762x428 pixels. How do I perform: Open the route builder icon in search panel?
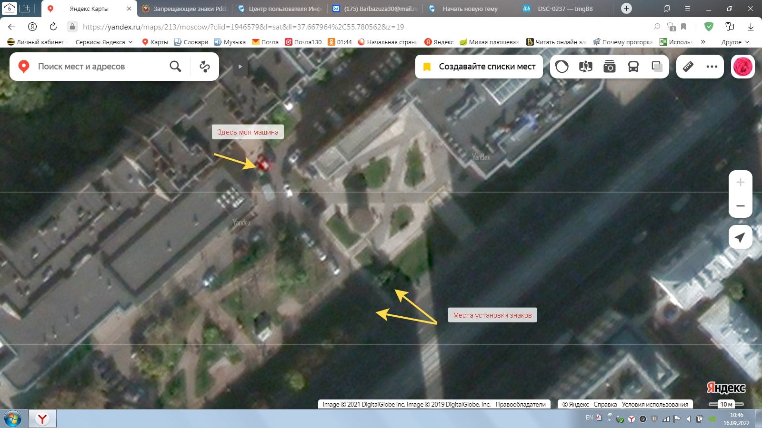pyautogui.click(x=205, y=67)
